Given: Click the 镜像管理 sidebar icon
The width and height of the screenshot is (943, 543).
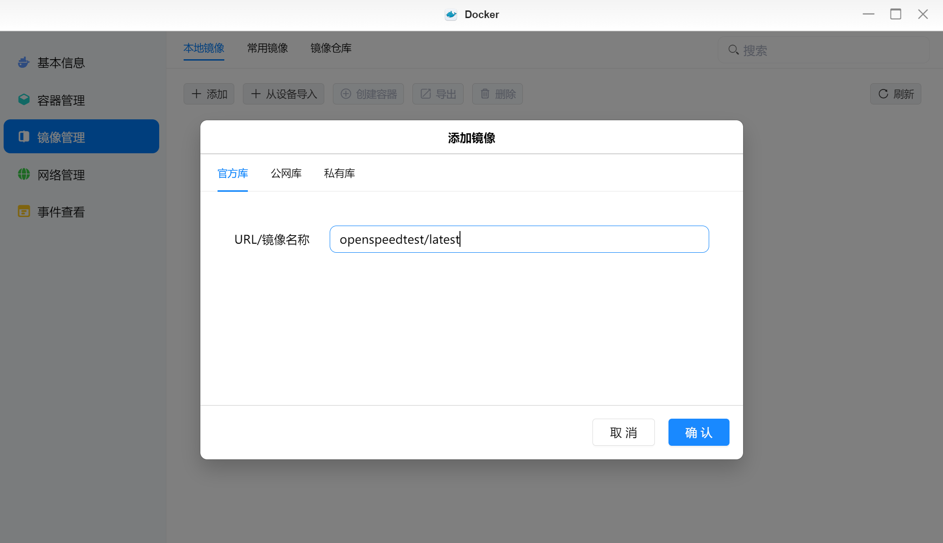Looking at the screenshot, I should coord(24,137).
